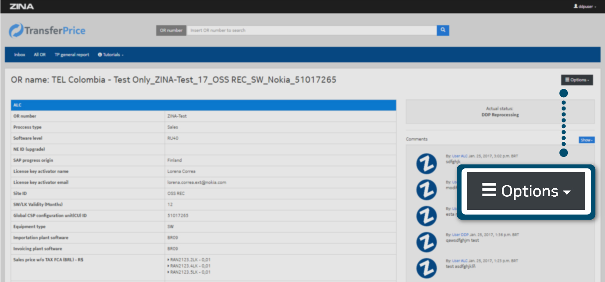Click the person icon beside ddpuser
The height and width of the screenshot is (282, 605).
point(576,7)
